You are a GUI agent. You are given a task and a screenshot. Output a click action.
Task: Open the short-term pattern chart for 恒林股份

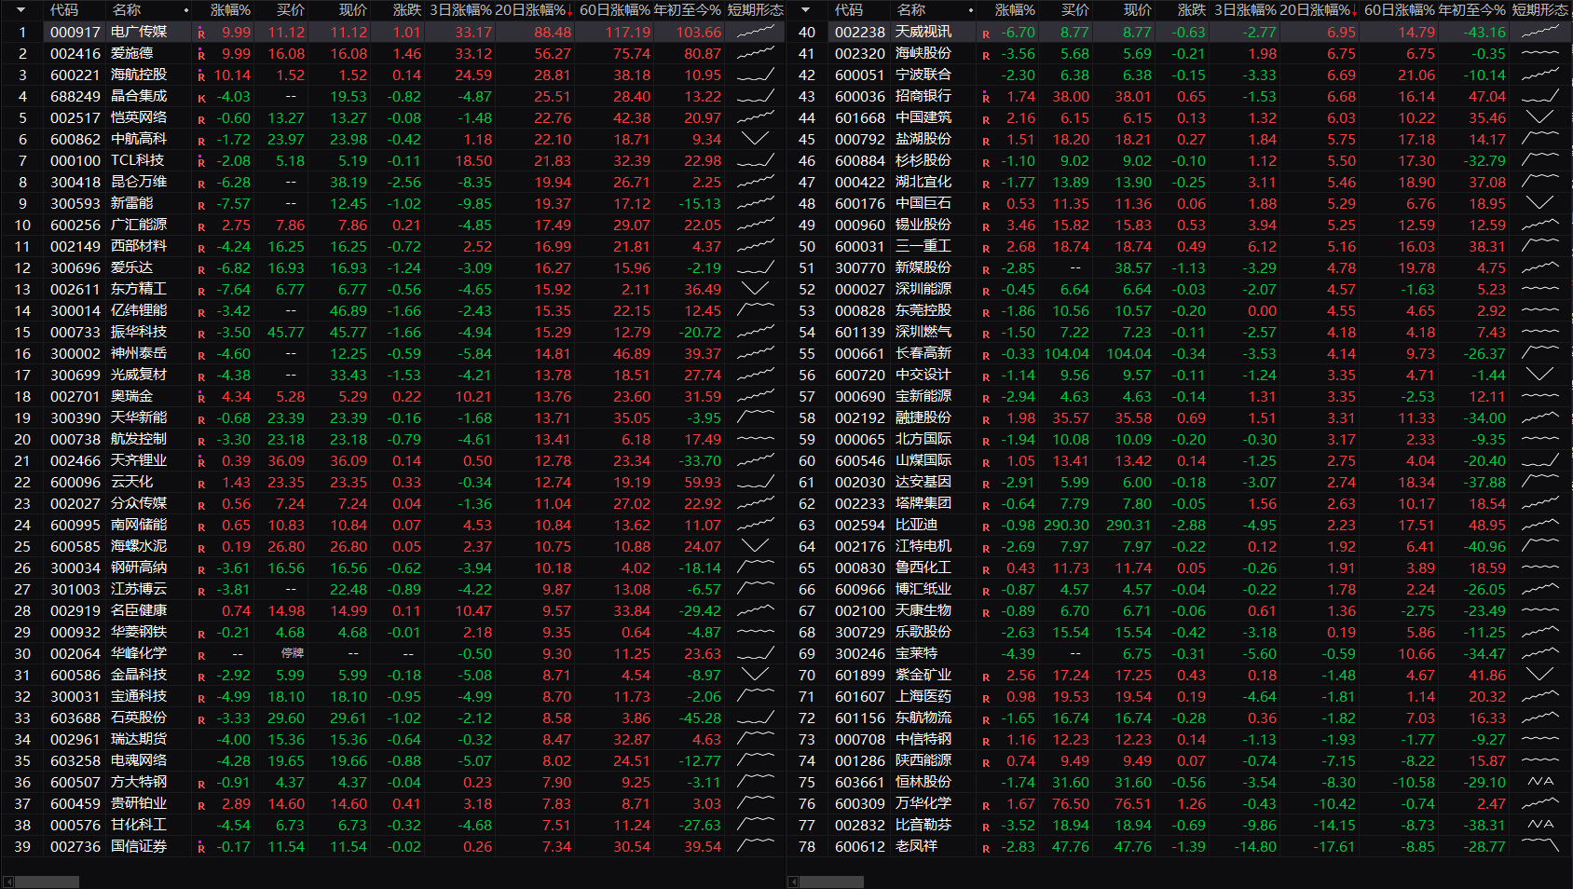point(1540,782)
